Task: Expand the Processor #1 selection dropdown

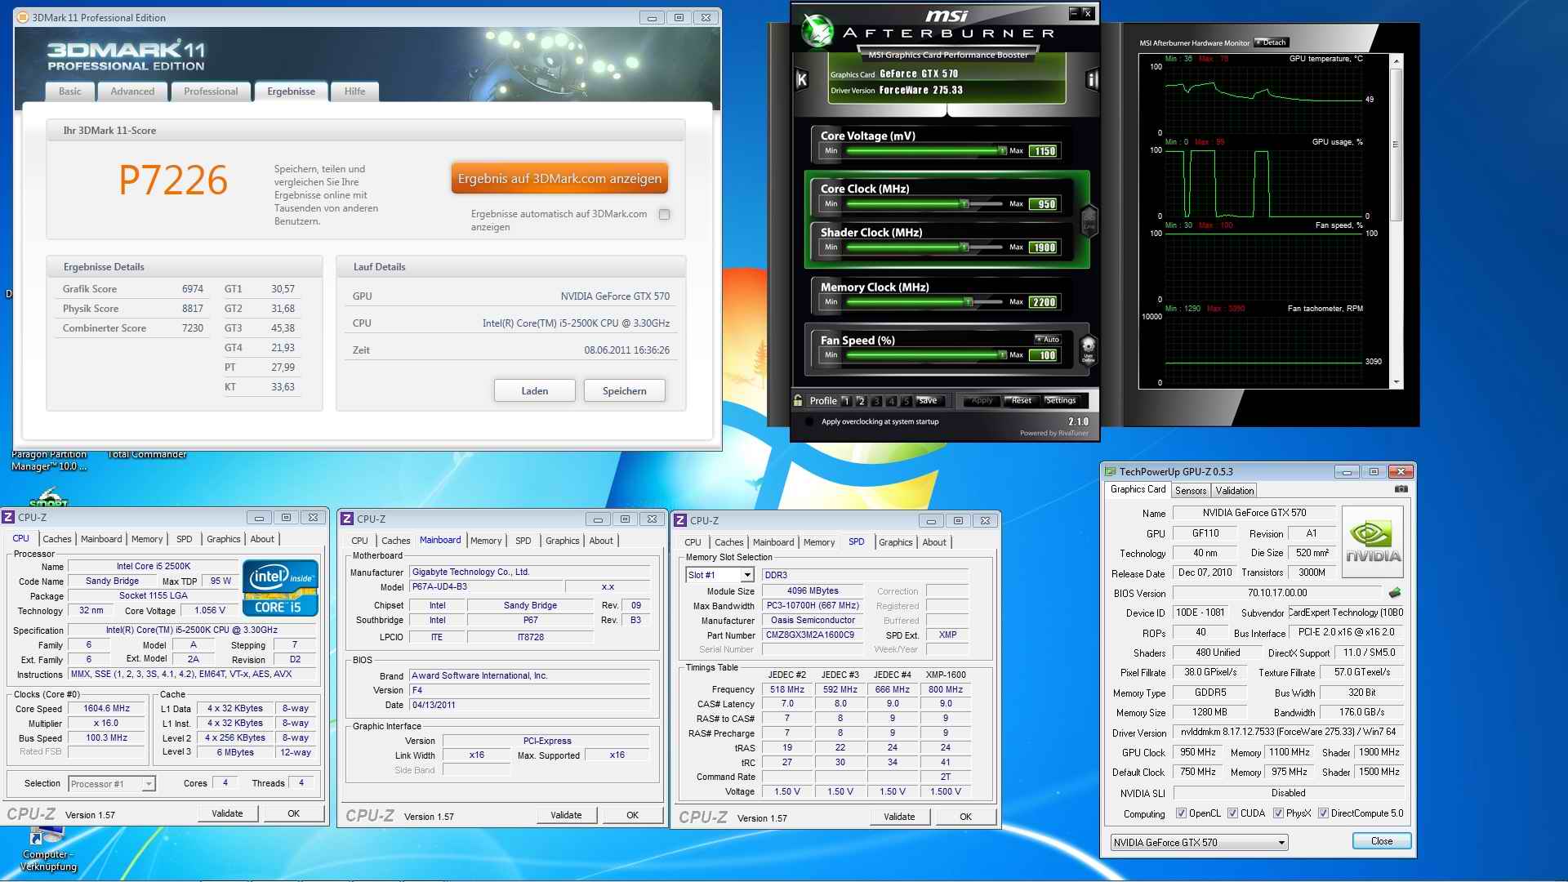Action: [148, 784]
